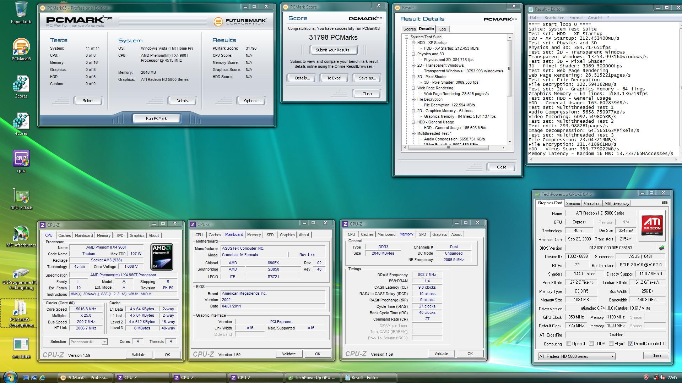Click the network tray icon
Screen dimensions: 682x383
click(655, 377)
